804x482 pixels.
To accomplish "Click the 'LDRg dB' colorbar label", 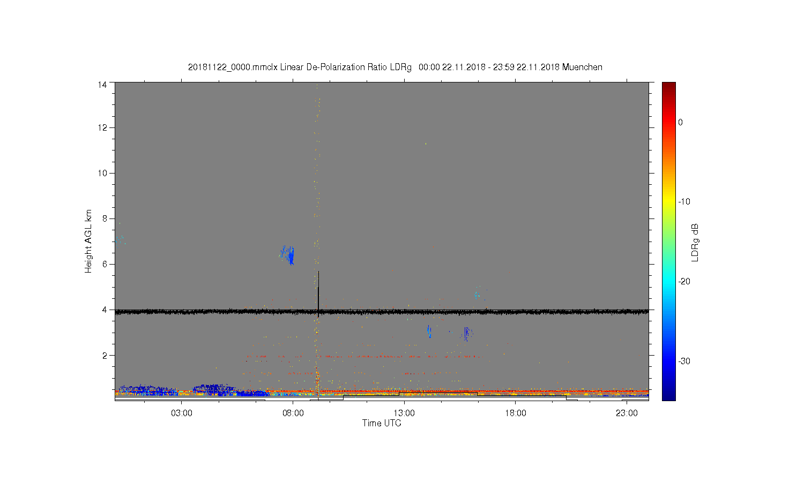I will [x=695, y=242].
